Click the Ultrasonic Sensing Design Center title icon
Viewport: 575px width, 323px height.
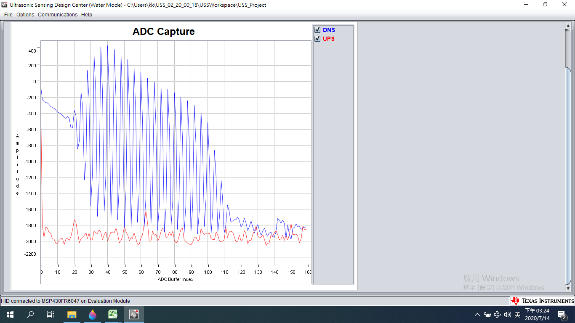coord(5,5)
